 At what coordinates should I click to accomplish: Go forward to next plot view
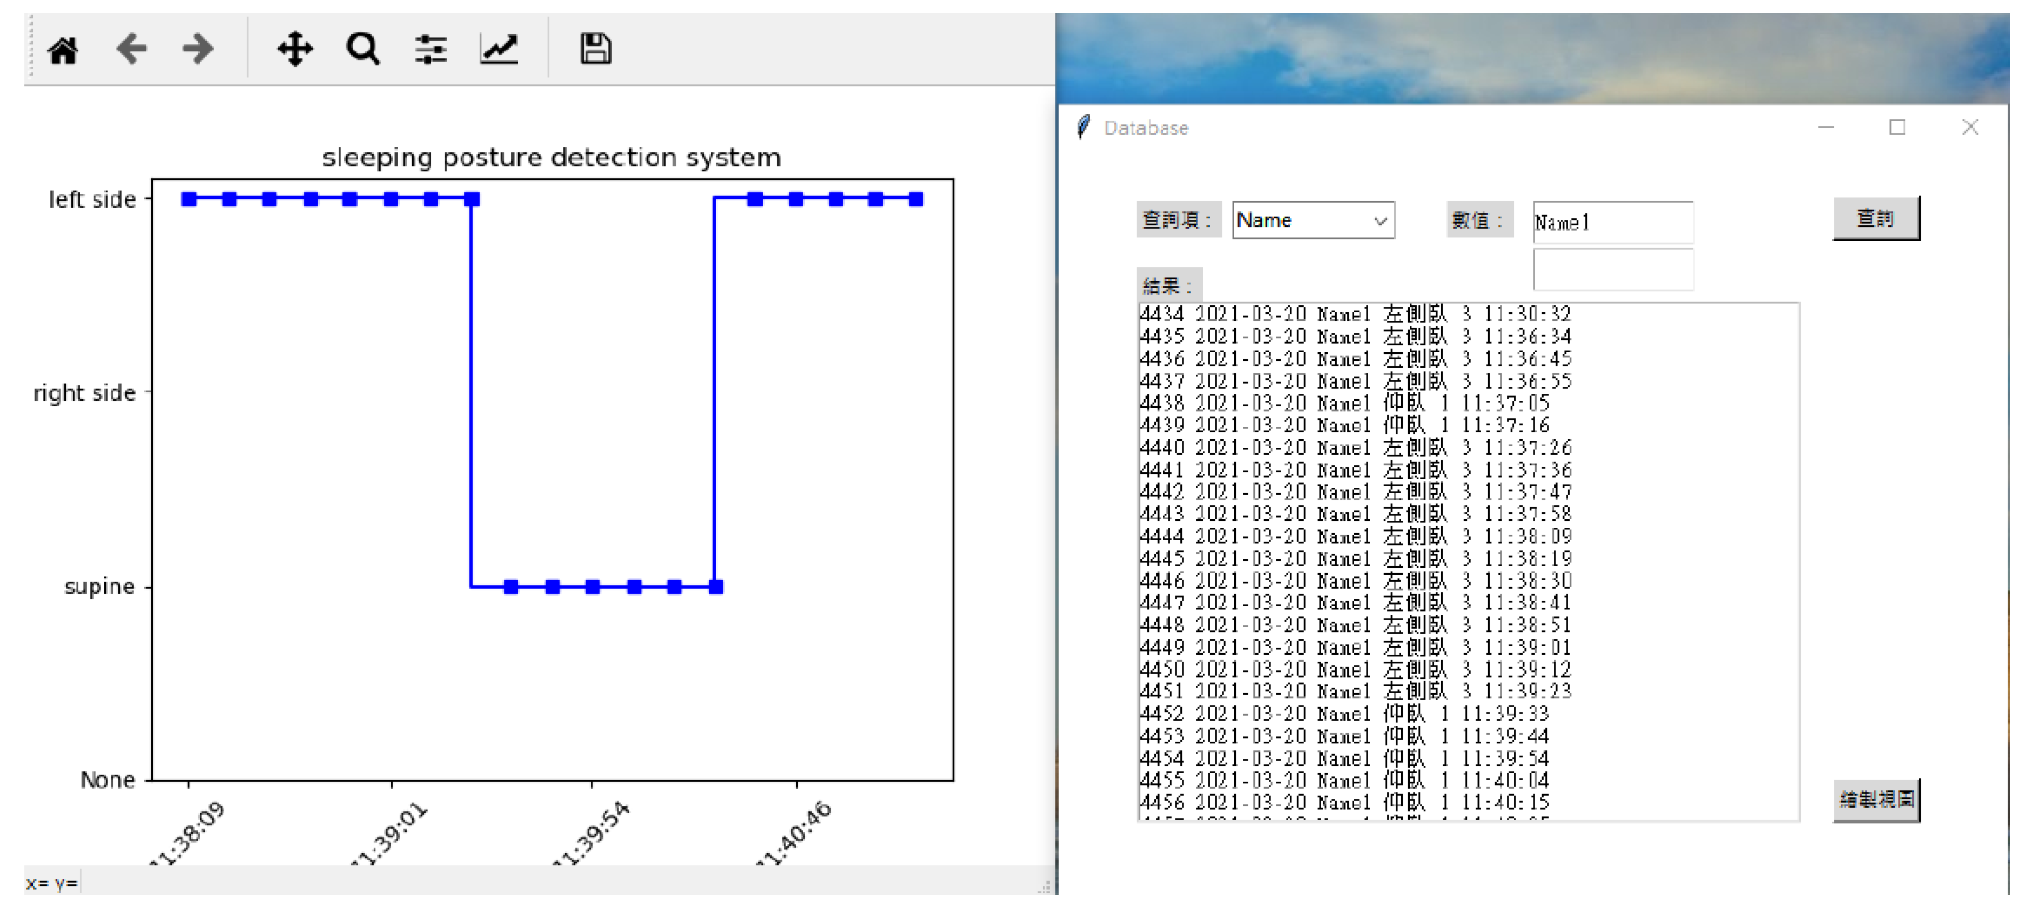click(x=197, y=49)
